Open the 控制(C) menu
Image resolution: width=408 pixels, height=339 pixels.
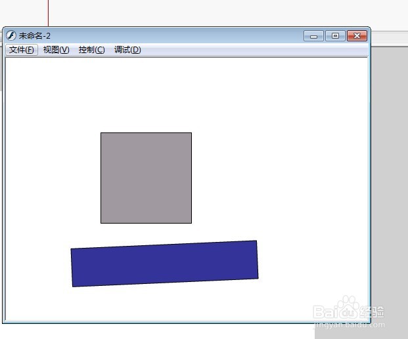click(91, 50)
